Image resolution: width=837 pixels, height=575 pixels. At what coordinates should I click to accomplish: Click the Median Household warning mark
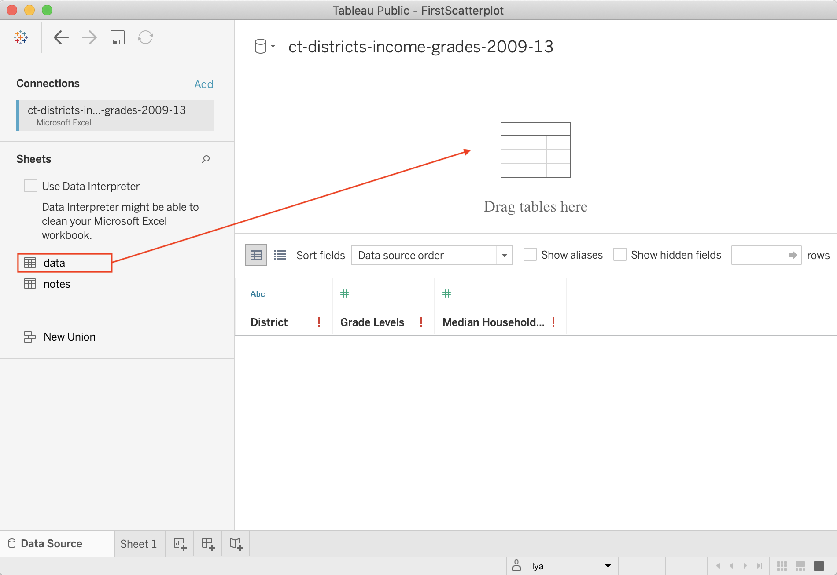(553, 322)
